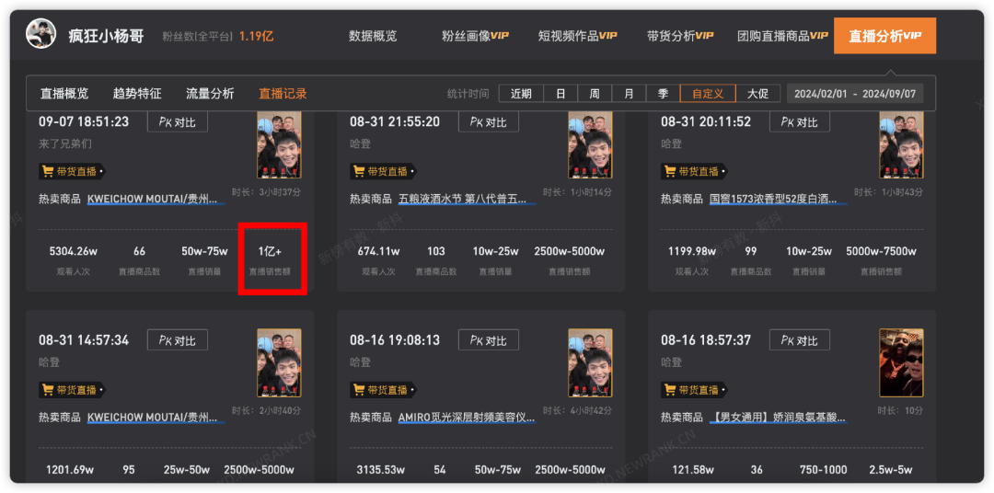Open AMIRO觅光深层射频美容仪 product link
994x493 pixels.
pos(468,418)
